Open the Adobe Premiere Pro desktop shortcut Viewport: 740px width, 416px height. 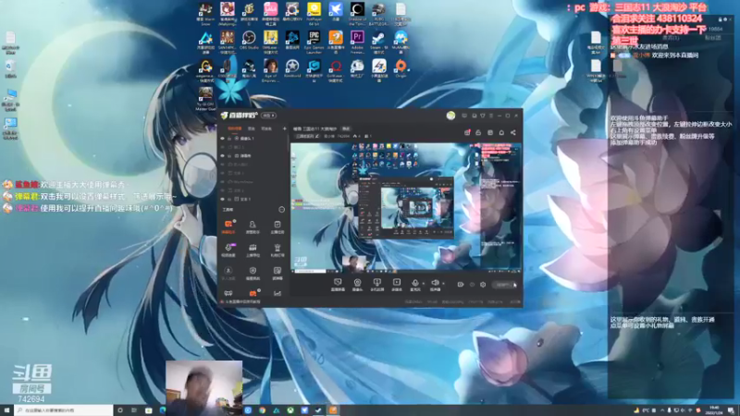pyautogui.click(x=357, y=42)
